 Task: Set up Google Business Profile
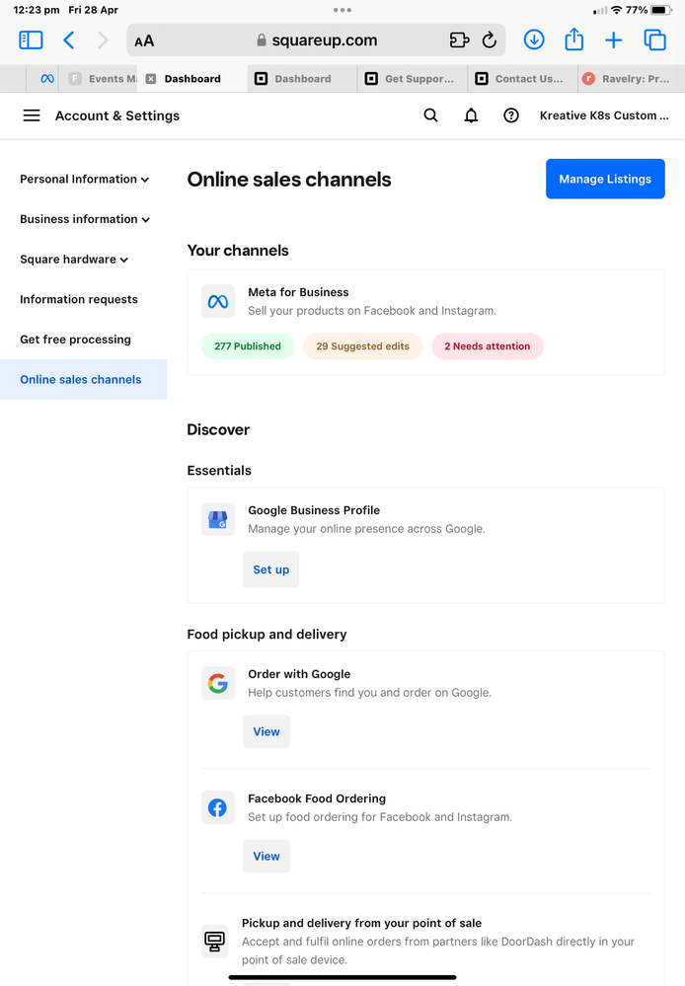(x=270, y=569)
